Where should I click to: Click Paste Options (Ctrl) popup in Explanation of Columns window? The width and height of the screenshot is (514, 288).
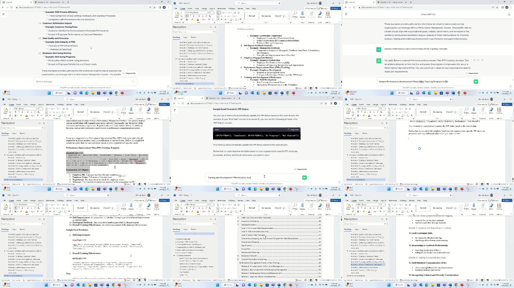click(x=122, y=176)
